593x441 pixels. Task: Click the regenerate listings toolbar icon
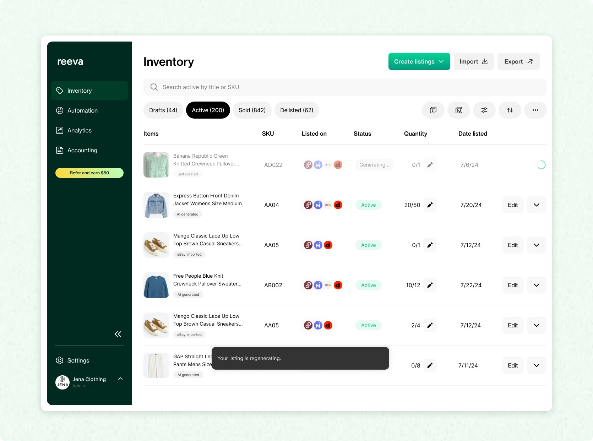click(459, 110)
